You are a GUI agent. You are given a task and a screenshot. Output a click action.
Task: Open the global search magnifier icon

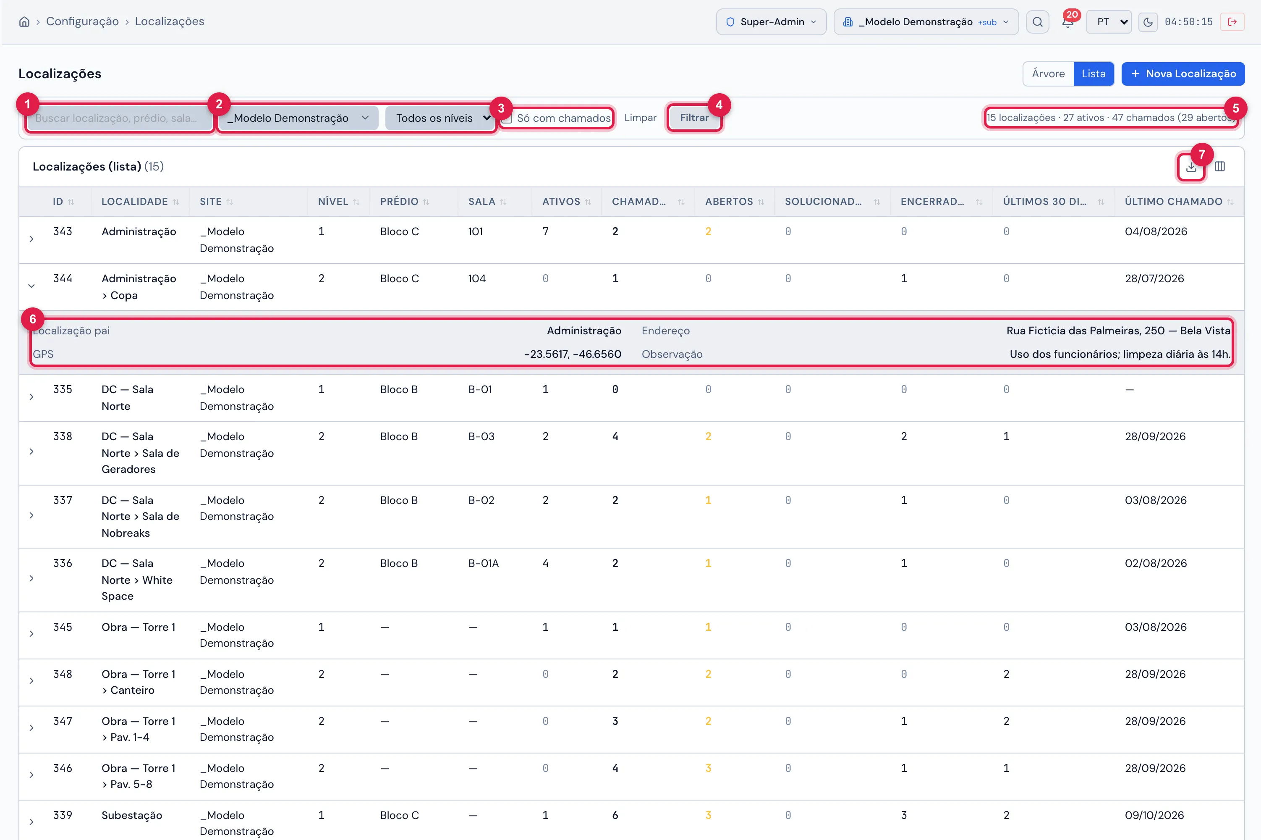1037,22
